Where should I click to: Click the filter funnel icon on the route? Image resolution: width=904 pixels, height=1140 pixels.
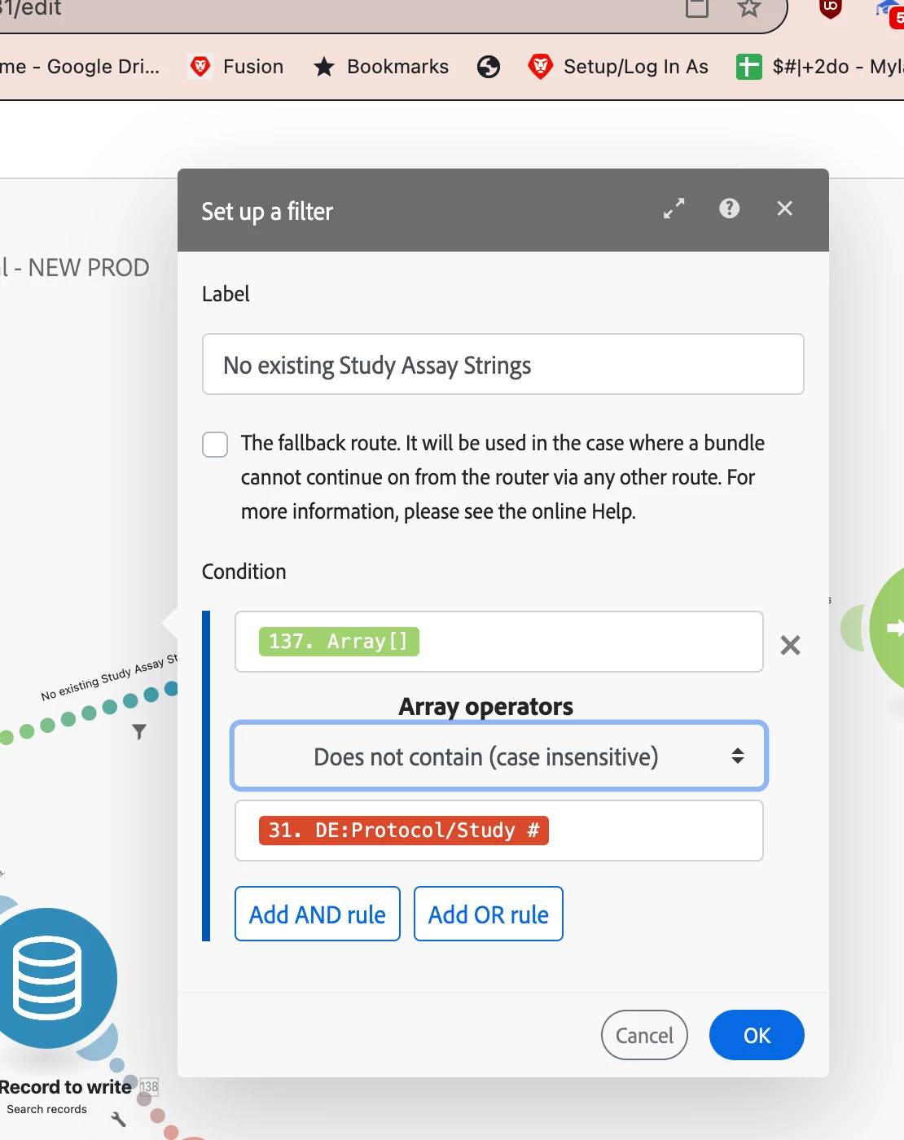point(139,732)
